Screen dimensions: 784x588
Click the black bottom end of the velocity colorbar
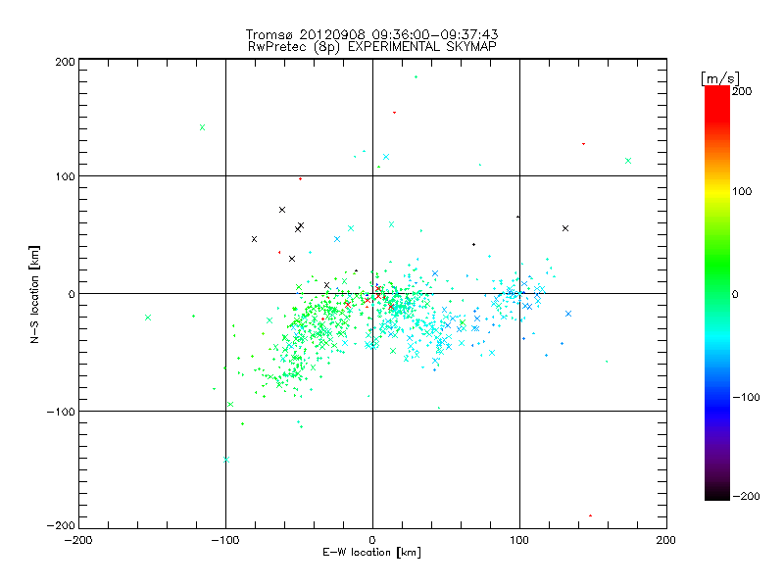(717, 494)
